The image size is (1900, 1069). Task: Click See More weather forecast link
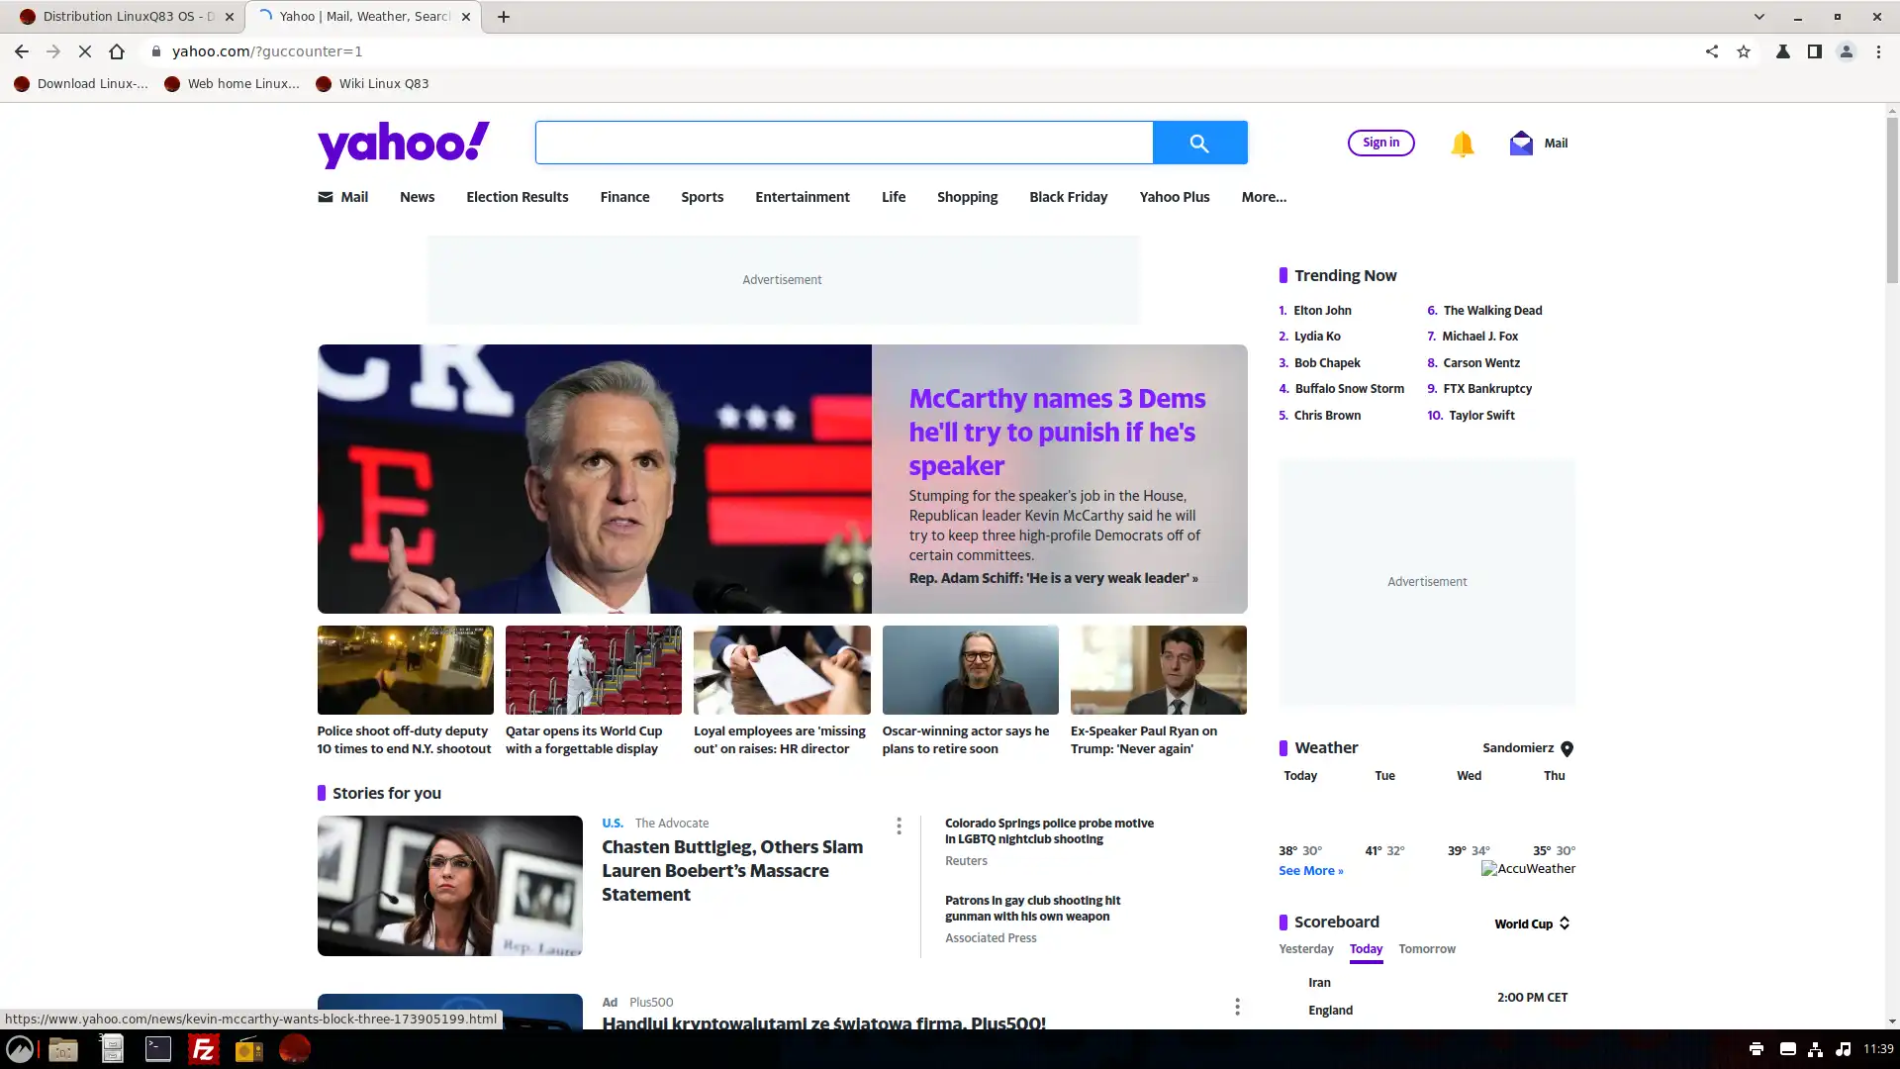tap(1310, 869)
